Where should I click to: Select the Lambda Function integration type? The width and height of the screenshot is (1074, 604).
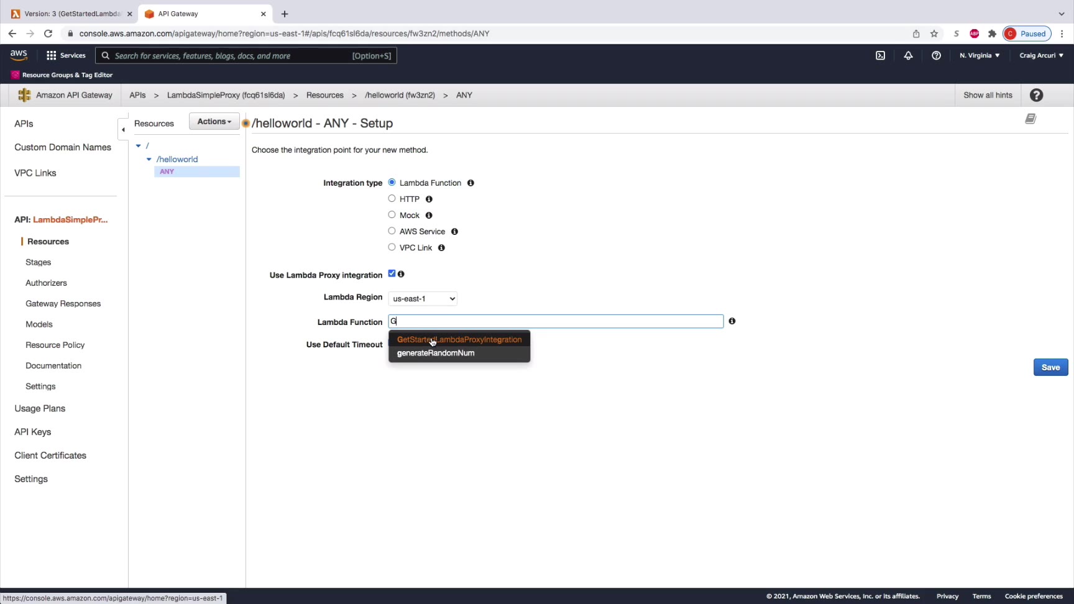(x=392, y=182)
